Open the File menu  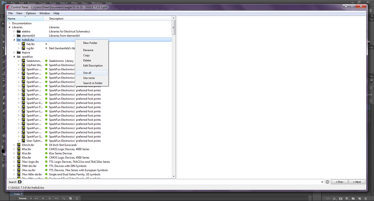point(11,13)
